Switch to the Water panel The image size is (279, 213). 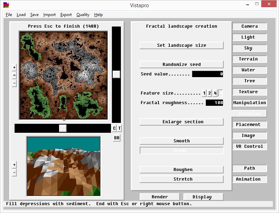click(250, 70)
